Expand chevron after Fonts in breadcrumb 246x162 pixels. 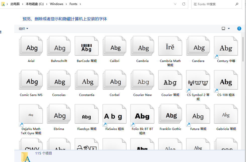click(80, 4)
